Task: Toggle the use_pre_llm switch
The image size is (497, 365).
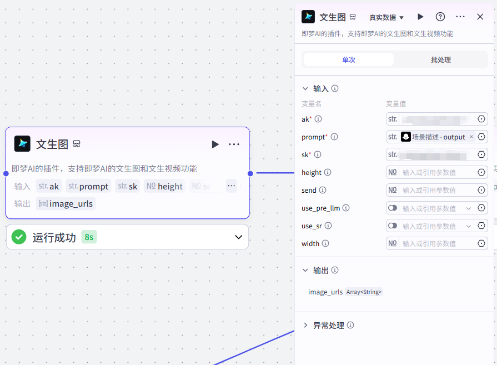Action: (x=393, y=208)
